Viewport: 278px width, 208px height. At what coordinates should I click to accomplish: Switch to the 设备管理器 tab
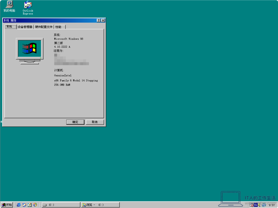25,27
